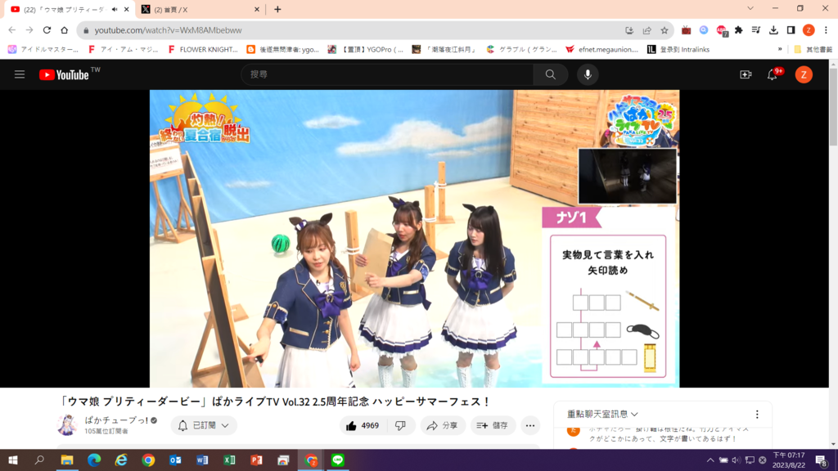Open the 已訂閱 subscription dropdown
Viewport: 838px width, 471px height.
[204, 425]
